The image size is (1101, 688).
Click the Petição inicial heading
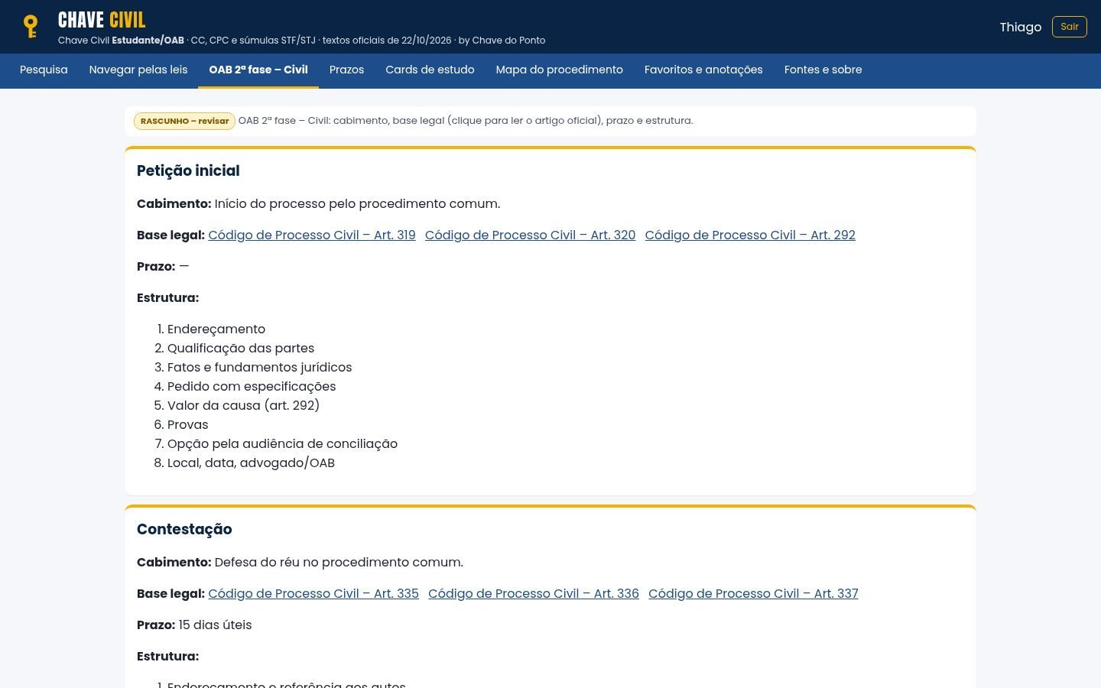pyautogui.click(x=188, y=171)
